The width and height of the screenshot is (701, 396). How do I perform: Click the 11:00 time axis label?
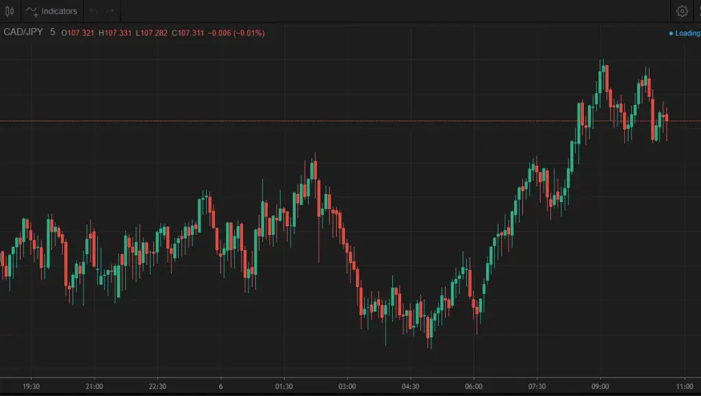[x=685, y=386]
